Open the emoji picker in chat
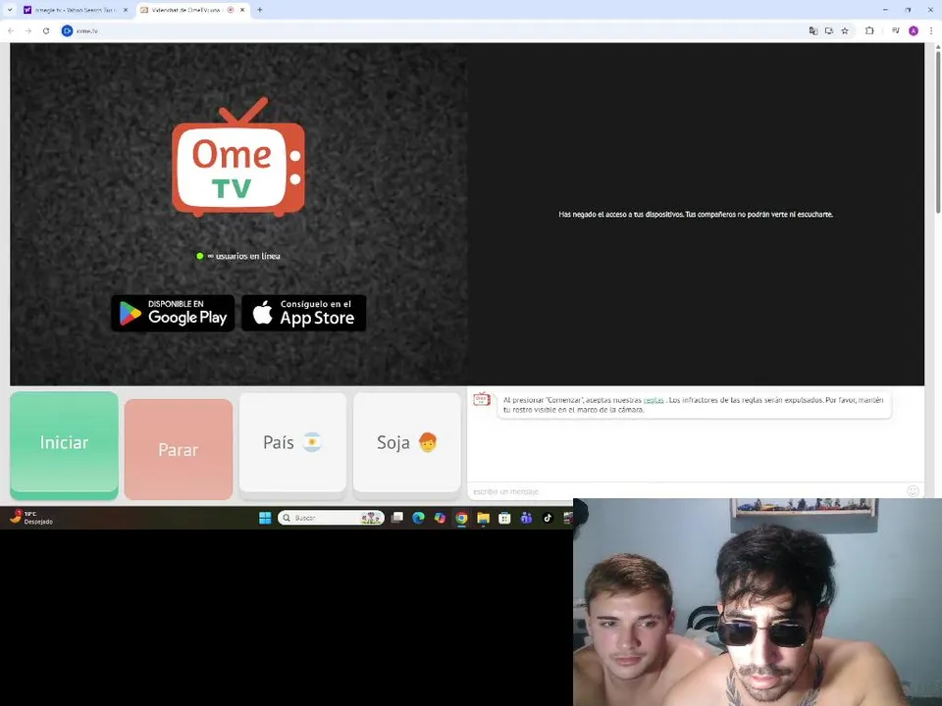Screen dimensions: 942x706 tap(913, 491)
